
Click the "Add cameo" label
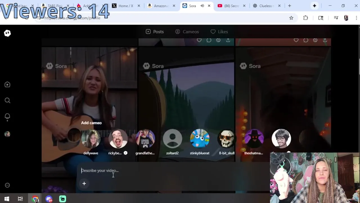91,123
